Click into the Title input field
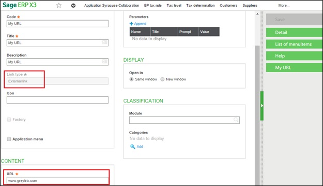Image resolution: width=323 pixels, height=186 pixels. coord(57,43)
